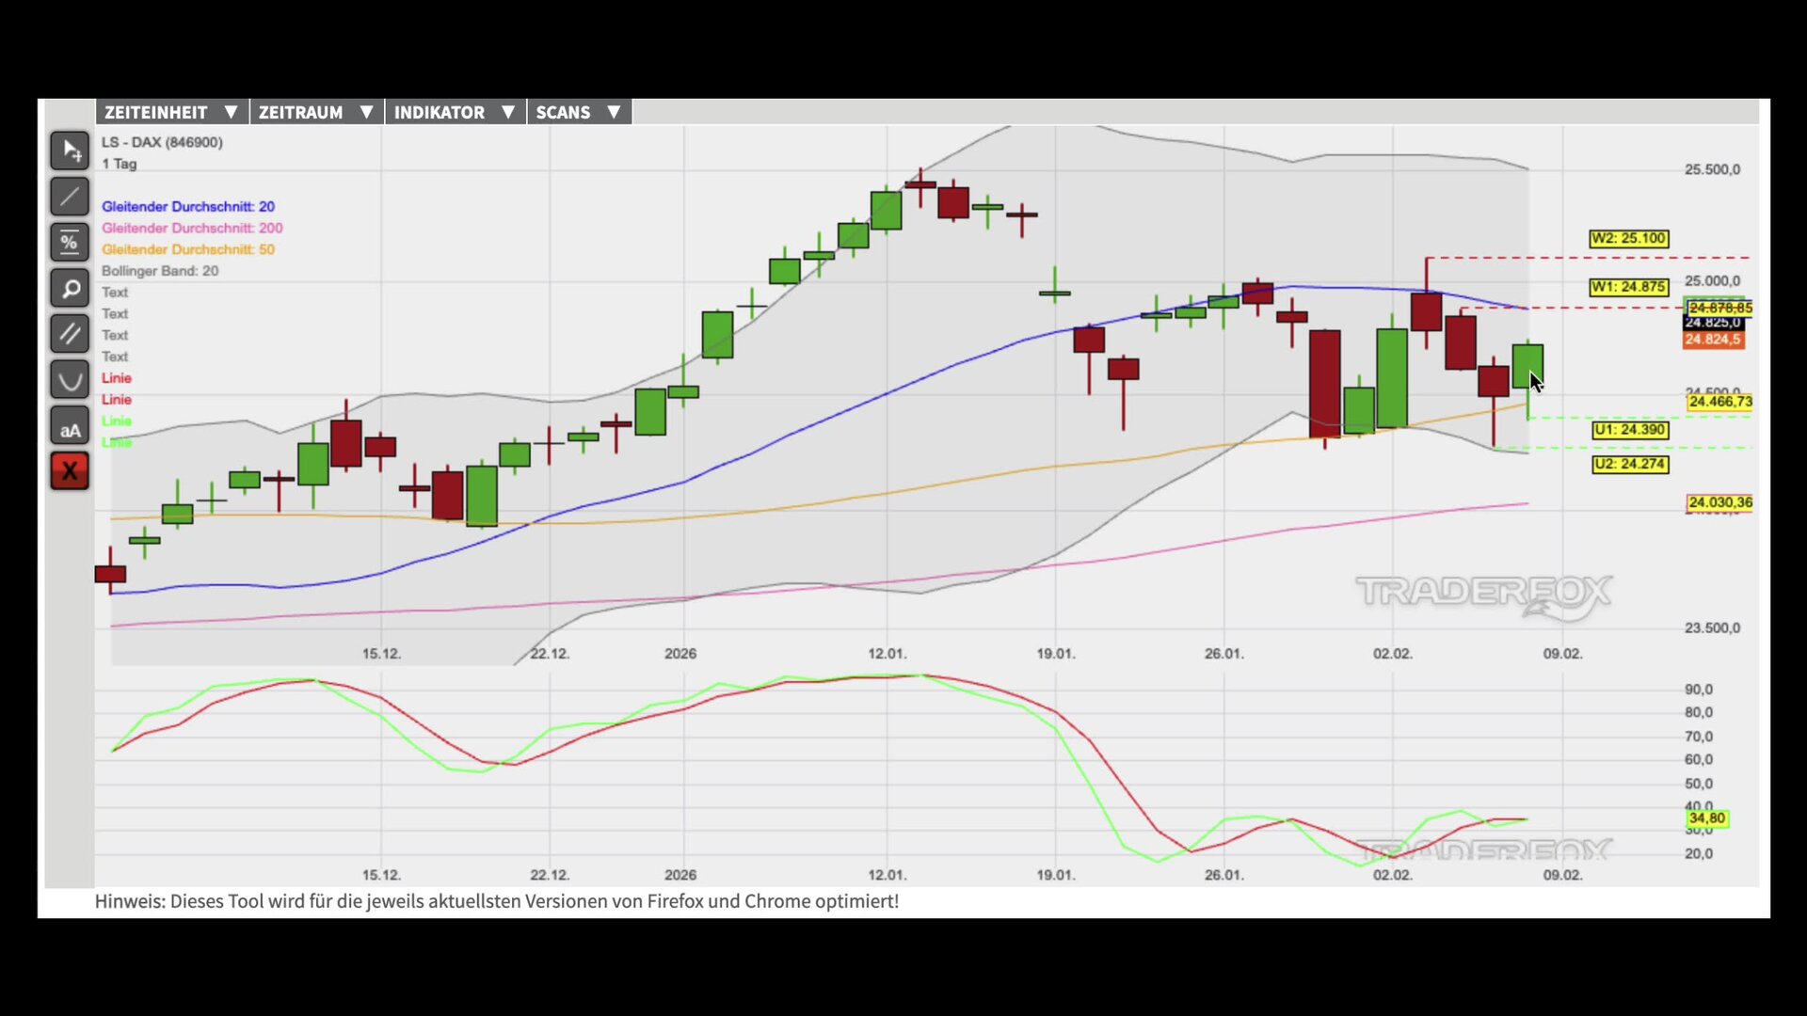1807x1016 pixels.
Task: Open the ZEITEINHEIT dropdown menu
Action: click(x=171, y=112)
